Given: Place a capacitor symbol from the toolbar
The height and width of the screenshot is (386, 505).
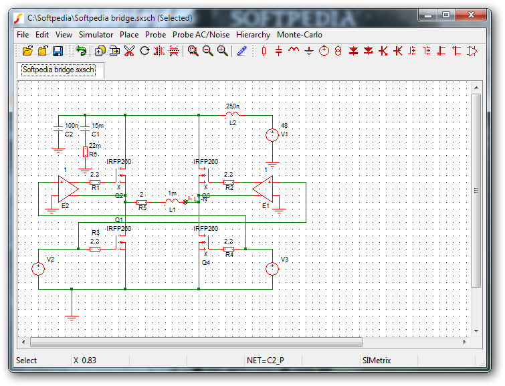Looking at the screenshot, I should coord(279,51).
